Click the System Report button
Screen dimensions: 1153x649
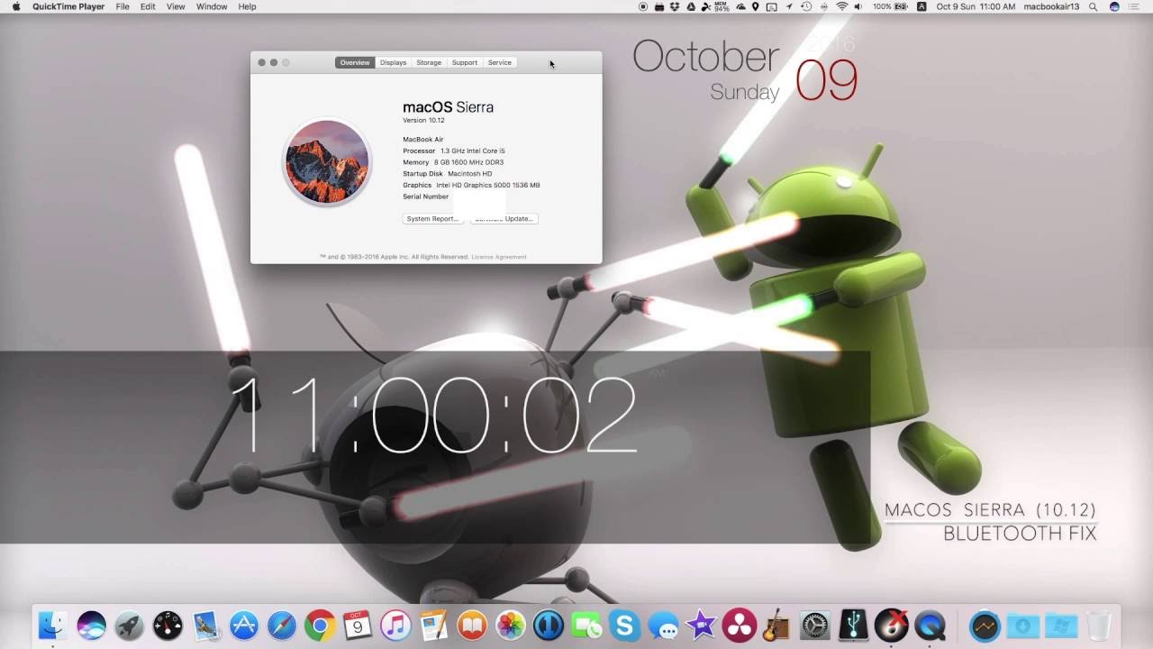432,218
